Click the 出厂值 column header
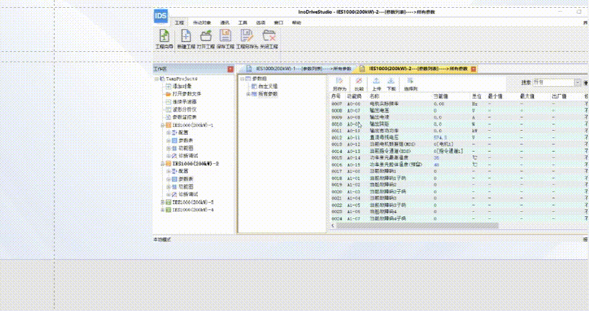Viewport: 589px width, 311px height. coord(559,97)
